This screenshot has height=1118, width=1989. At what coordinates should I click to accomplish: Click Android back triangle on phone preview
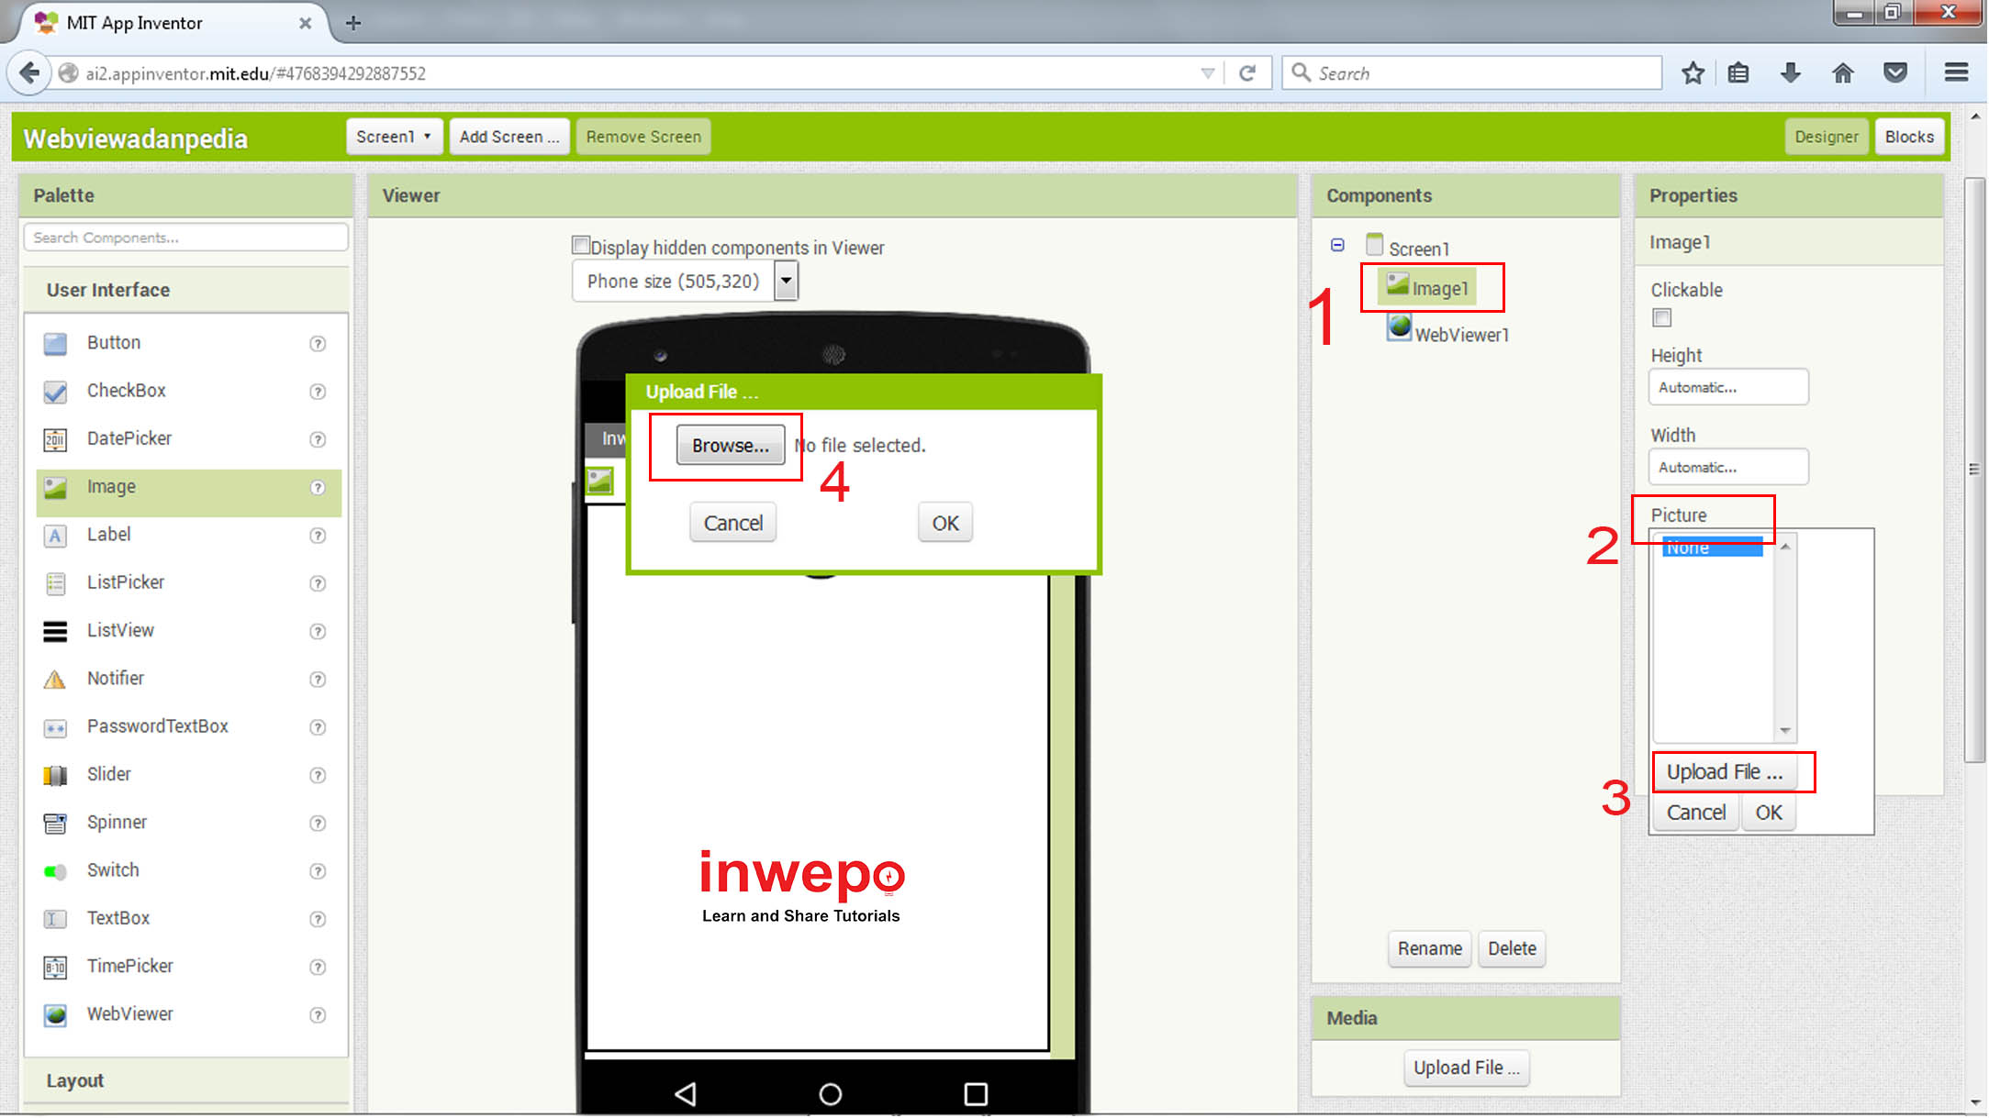coord(686,1093)
